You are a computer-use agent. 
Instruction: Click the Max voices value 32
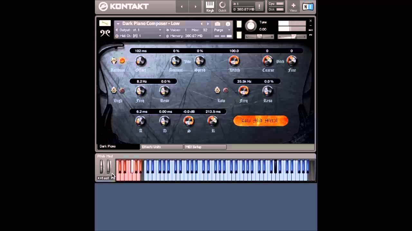(x=205, y=30)
